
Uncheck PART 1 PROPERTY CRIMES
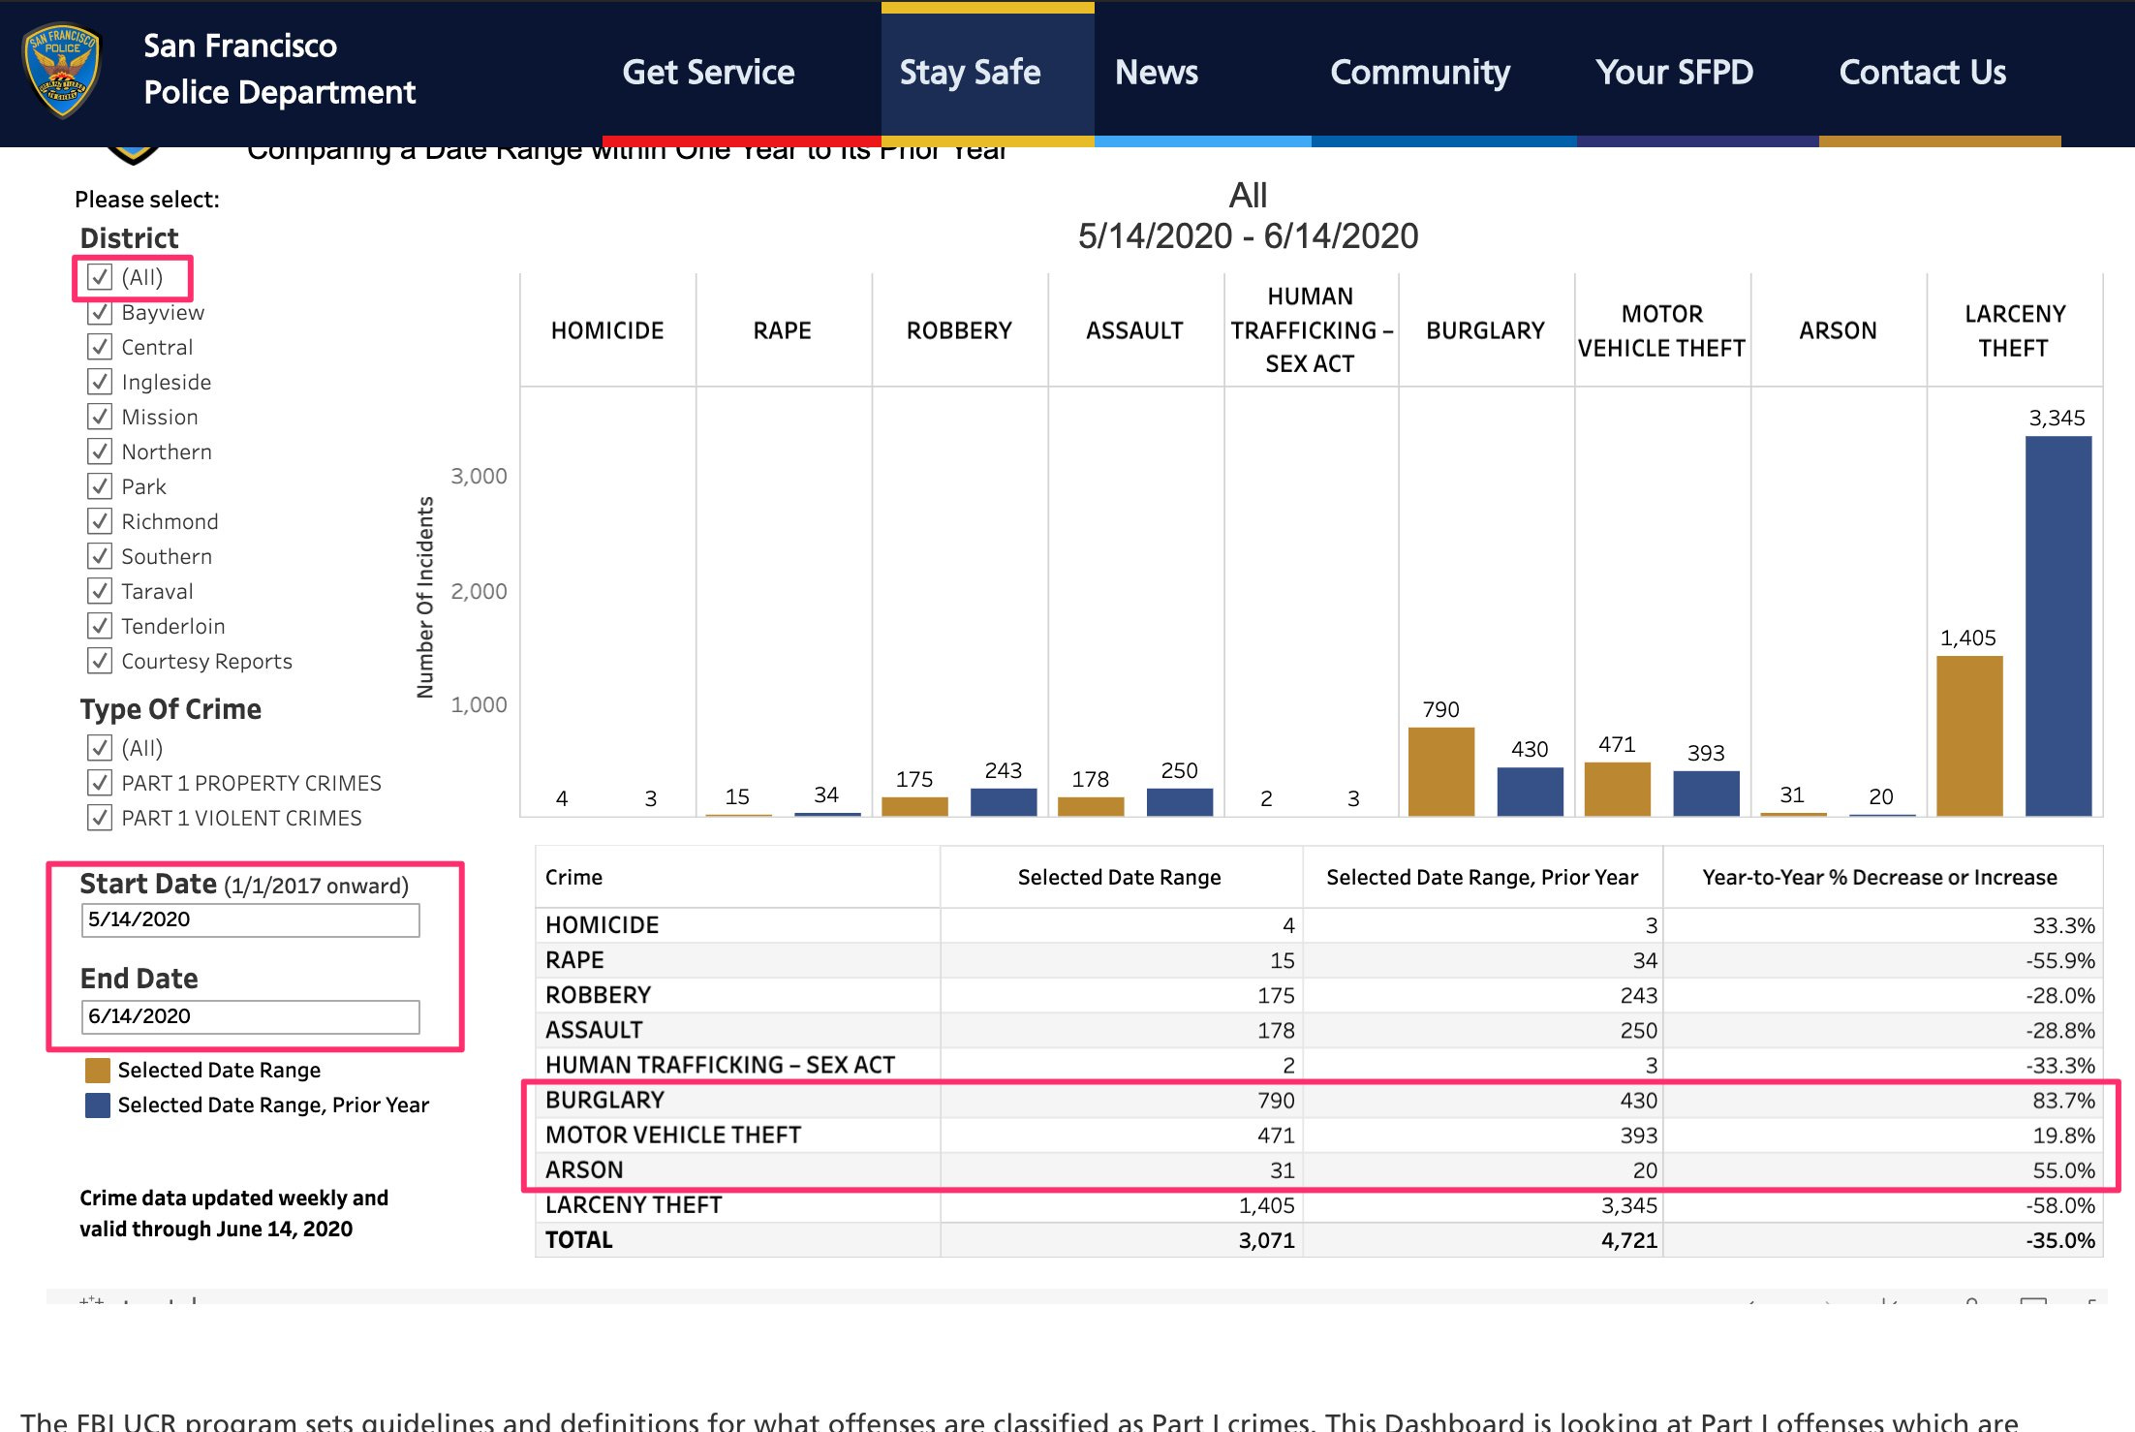pos(99,783)
